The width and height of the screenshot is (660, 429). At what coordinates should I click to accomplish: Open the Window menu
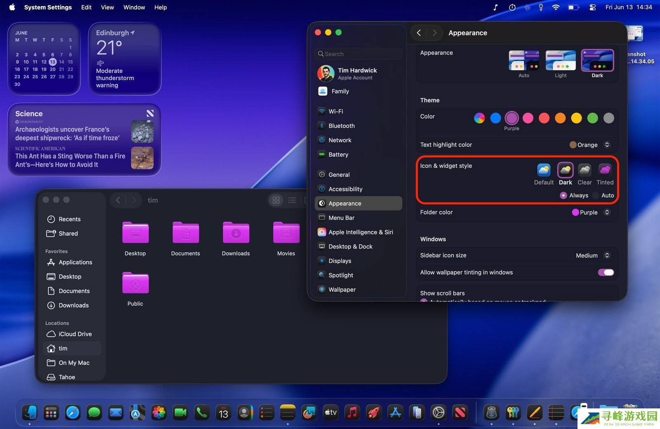point(134,7)
